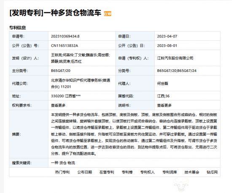Open the 专利词库 link
Screen dimensions: 232x193
click(170, 172)
